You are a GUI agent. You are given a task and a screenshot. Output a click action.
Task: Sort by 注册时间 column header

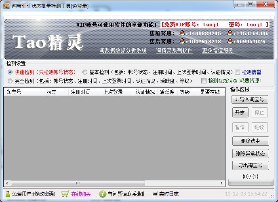85,92
